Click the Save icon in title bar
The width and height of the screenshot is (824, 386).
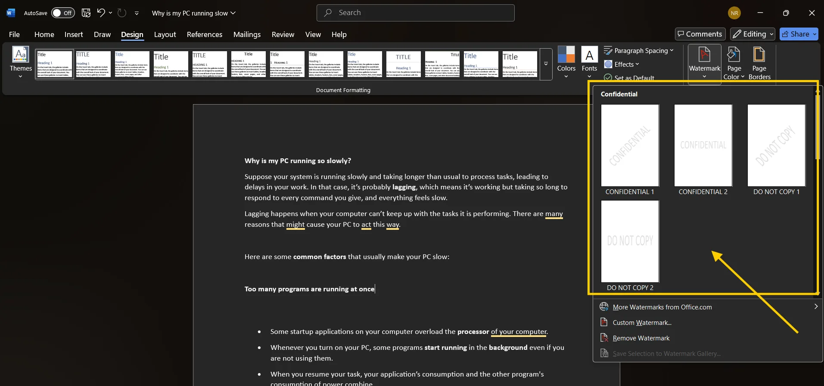[86, 13]
